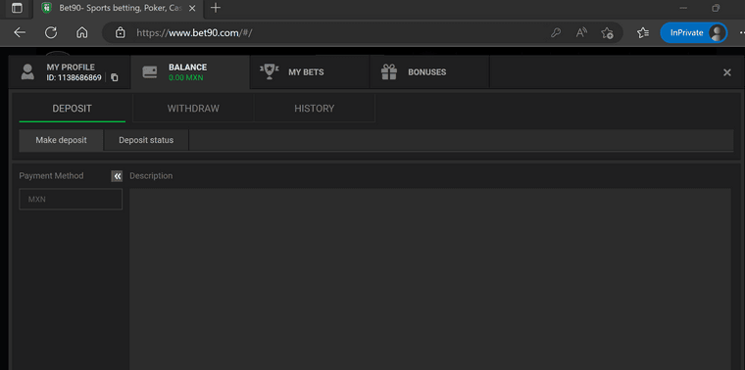Click the My Bets trophy icon
The width and height of the screenshot is (745, 370).
270,72
